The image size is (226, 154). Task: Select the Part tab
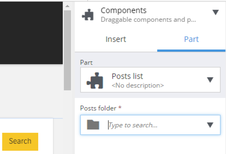191,39
